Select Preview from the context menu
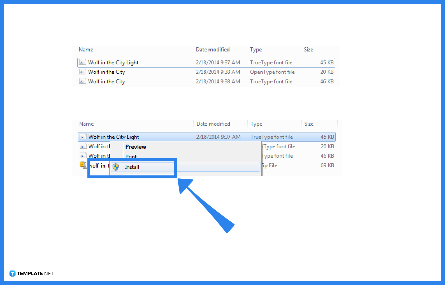This screenshot has width=445, height=285. click(x=136, y=147)
